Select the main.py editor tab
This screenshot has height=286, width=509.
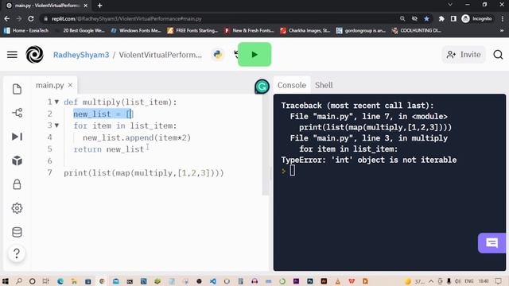49,85
